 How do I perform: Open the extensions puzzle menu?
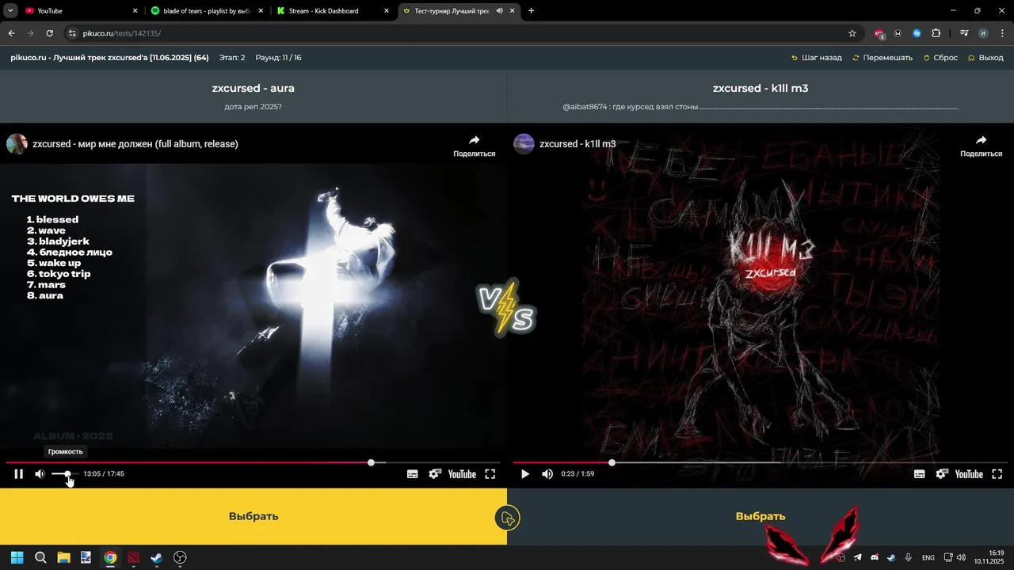point(936,33)
